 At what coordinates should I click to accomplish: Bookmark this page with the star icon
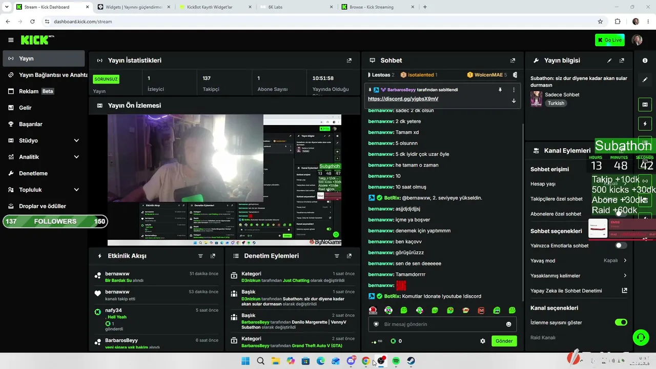[600, 22]
